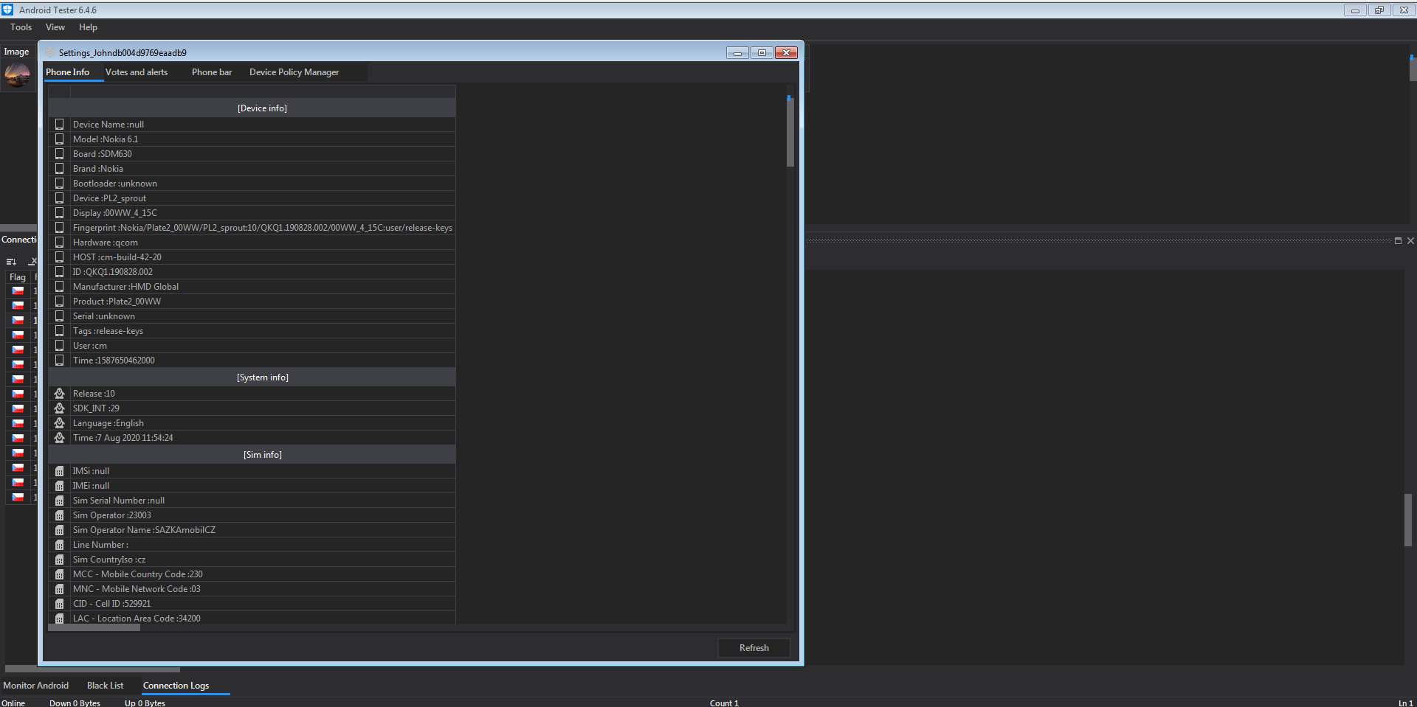1417x707 pixels.
Task: Click the Flag column header
Action: tap(18, 277)
